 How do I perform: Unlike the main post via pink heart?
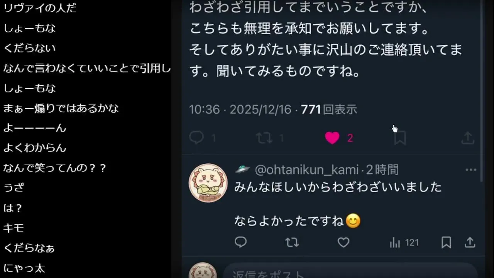pos(332,138)
